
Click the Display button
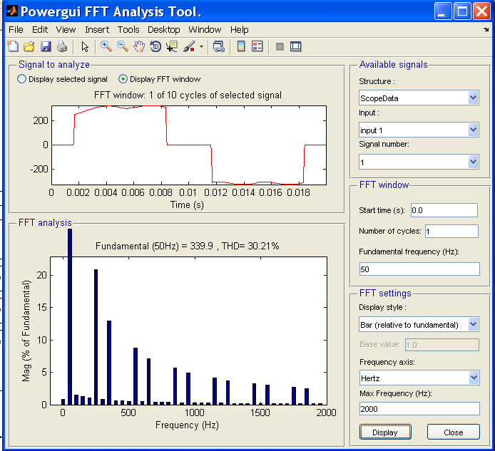click(385, 432)
